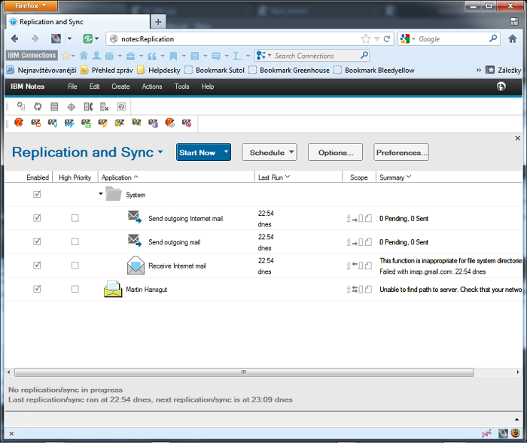Open the Actions menu

click(152, 86)
